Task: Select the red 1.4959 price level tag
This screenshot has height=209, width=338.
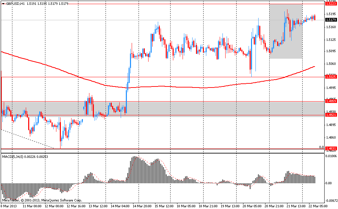Action: [331, 101]
